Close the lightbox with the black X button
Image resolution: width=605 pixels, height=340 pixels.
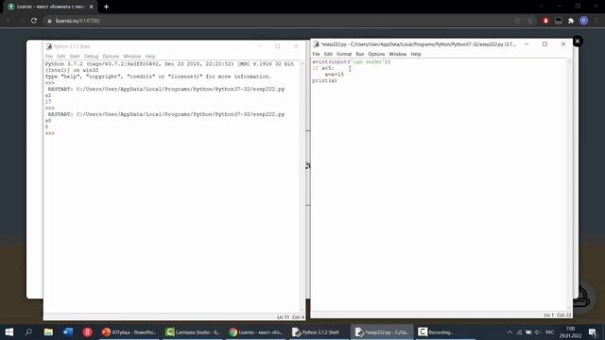[578, 42]
